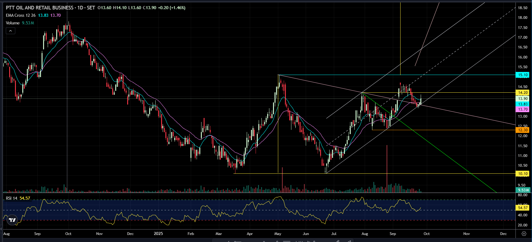The width and height of the screenshot is (532, 242).
Task: Select the orange horizontal line drawn at 12.30
Action: 443,130
